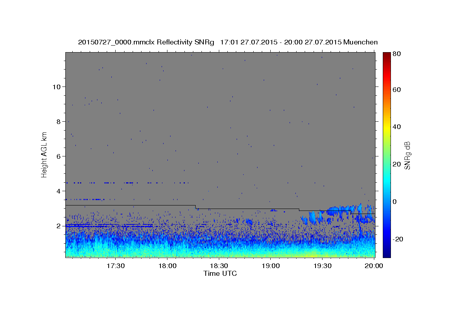Click the 19:00 time tick label
This screenshot has width=464, height=309.
click(x=271, y=266)
